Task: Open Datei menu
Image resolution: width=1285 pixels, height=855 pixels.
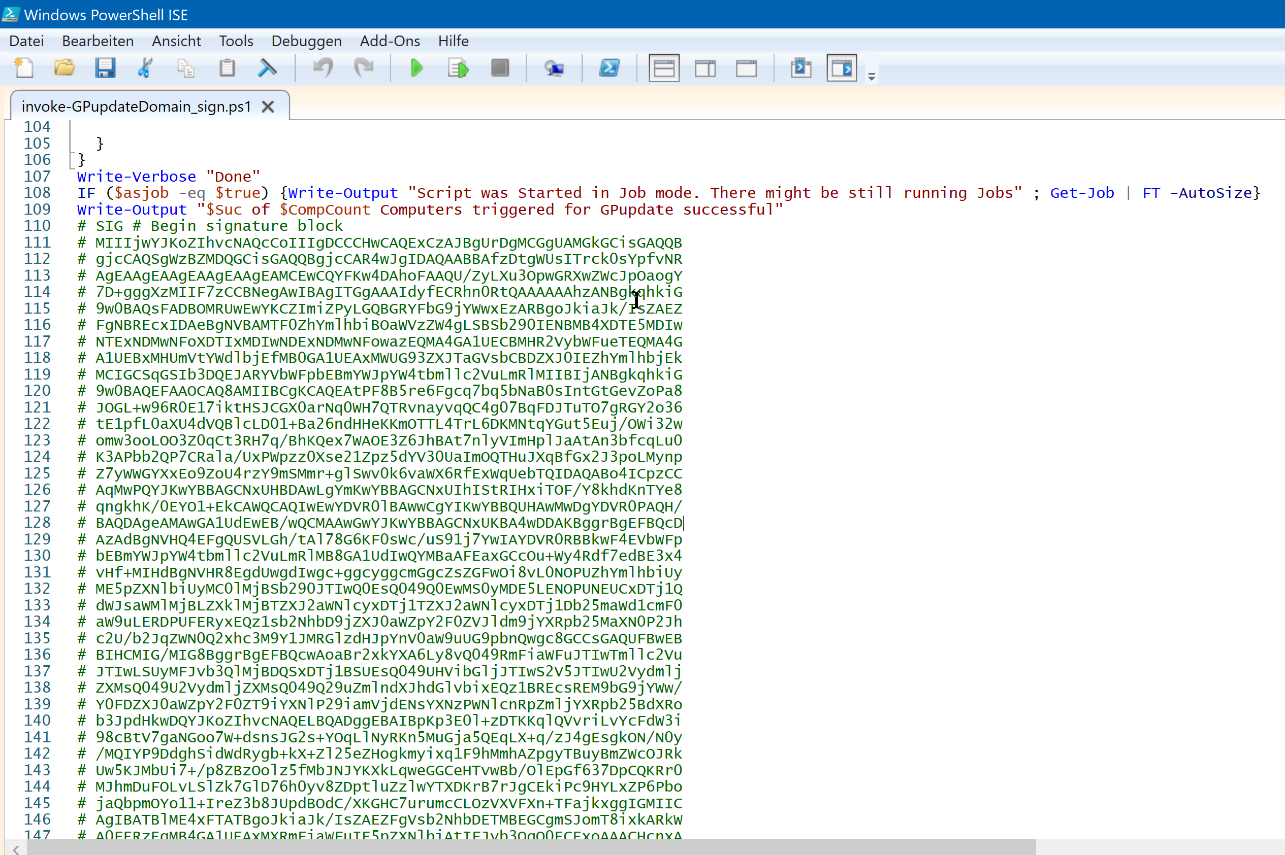Action: tap(26, 41)
